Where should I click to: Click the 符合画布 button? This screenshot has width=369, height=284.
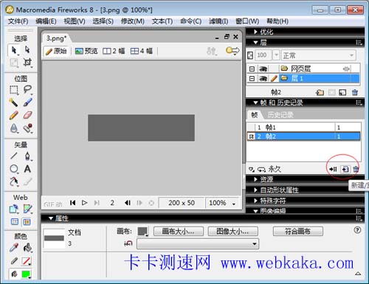click(x=298, y=232)
